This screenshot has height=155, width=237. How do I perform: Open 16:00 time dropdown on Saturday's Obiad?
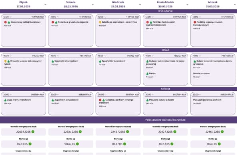pyautogui.click(x=55, y=56)
